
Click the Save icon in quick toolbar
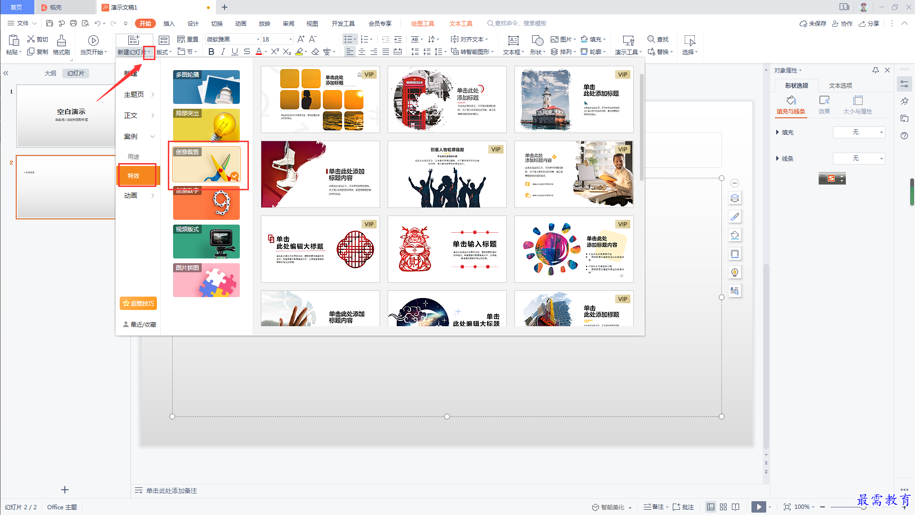49,23
